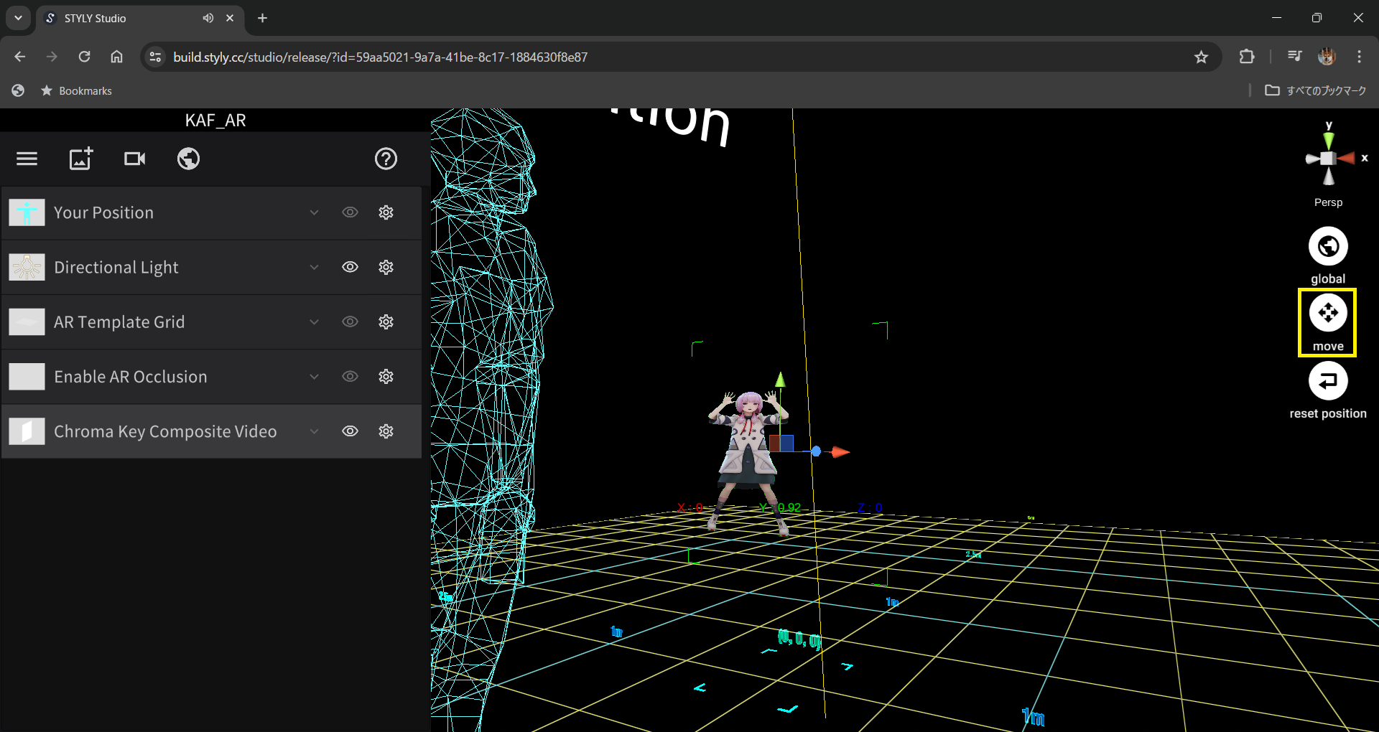Screen dimensions: 1379x732
Task: Open settings gear for Enable AR Occlusion
Action: pos(386,376)
